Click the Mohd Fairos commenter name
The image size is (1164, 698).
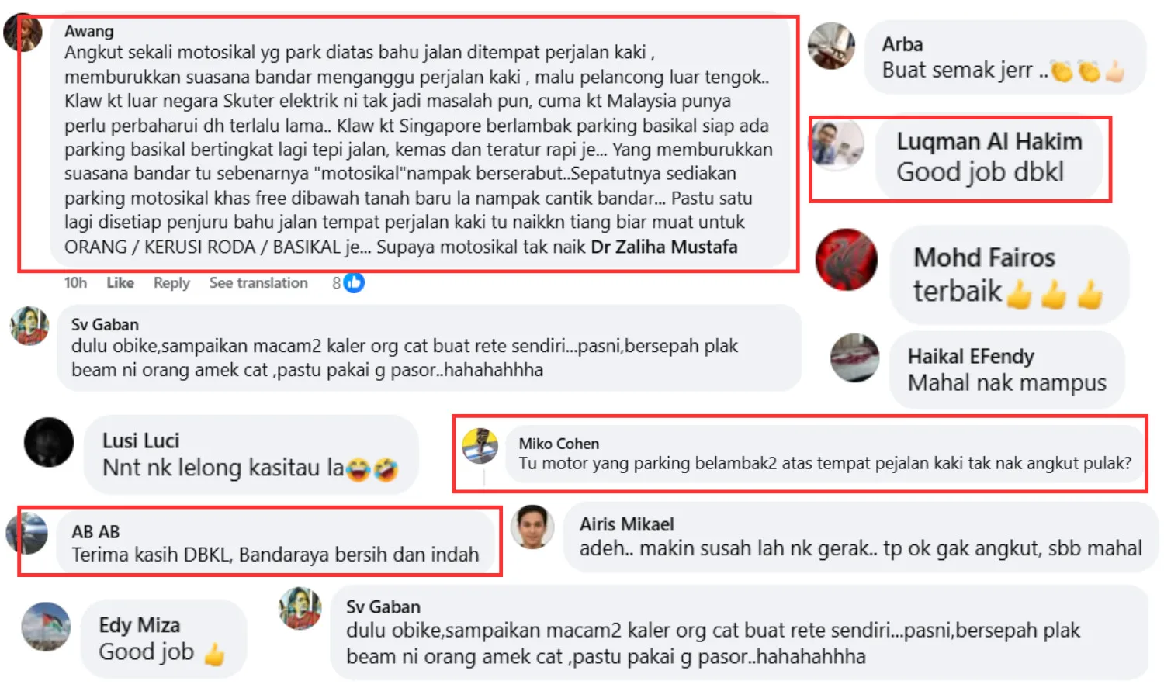tap(984, 257)
